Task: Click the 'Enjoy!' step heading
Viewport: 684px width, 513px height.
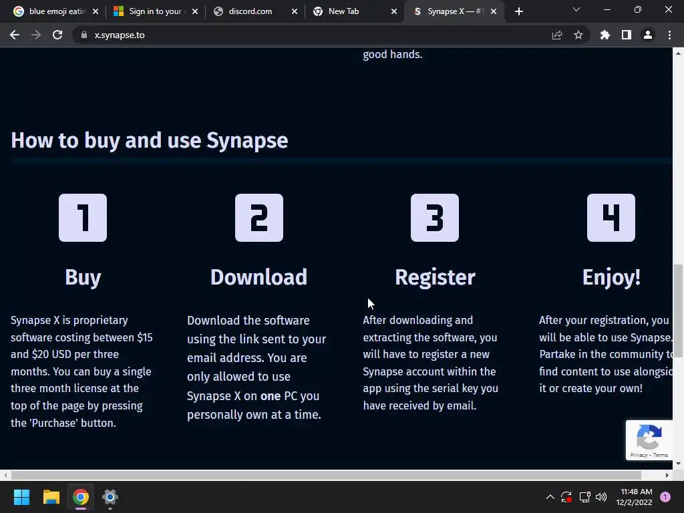Action: (611, 277)
